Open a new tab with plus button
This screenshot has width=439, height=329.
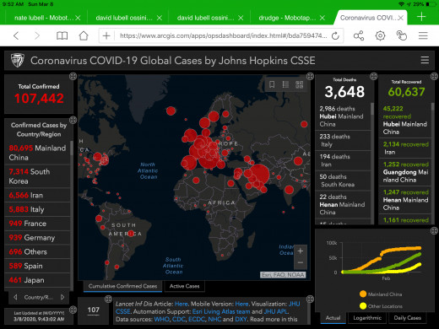(421, 17)
